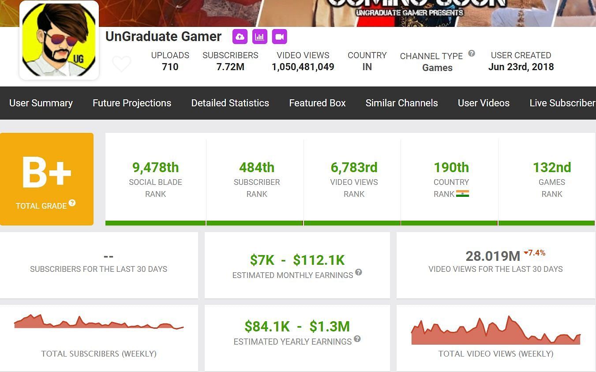Click the Total Video Views (Weekly) chart

pyautogui.click(x=496, y=330)
